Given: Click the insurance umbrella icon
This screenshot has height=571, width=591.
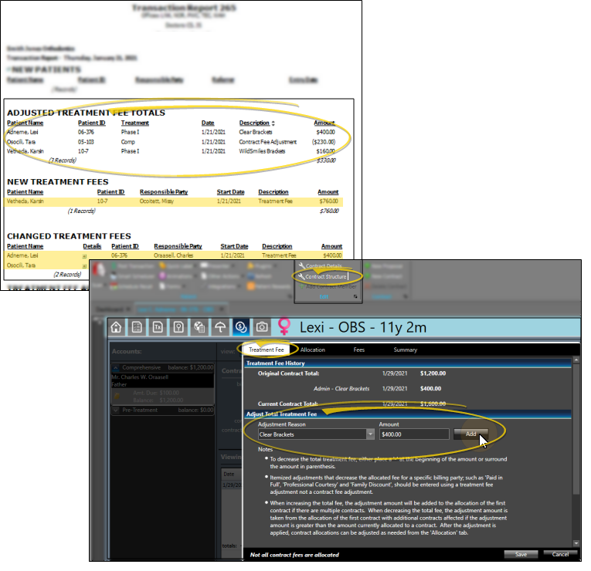Looking at the screenshot, I should 220,326.
